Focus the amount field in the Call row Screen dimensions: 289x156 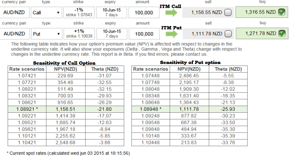pos(144,13)
